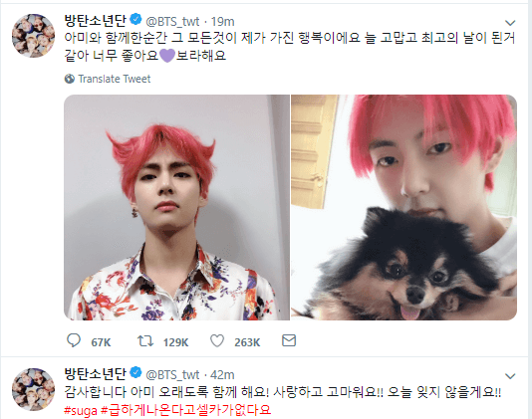Open the first tweet's profile avatar
This screenshot has width=532, height=419.
click(x=33, y=36)
